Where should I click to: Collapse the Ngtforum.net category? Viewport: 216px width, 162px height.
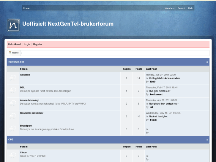pyautogui.click(x=207, y=62)
